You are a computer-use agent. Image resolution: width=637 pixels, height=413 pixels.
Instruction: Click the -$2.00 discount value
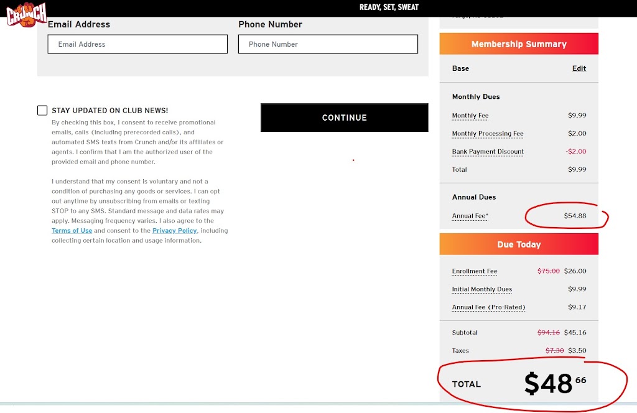(576, 151)
